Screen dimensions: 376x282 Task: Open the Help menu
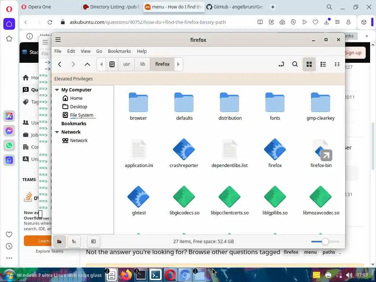point(142,51)
